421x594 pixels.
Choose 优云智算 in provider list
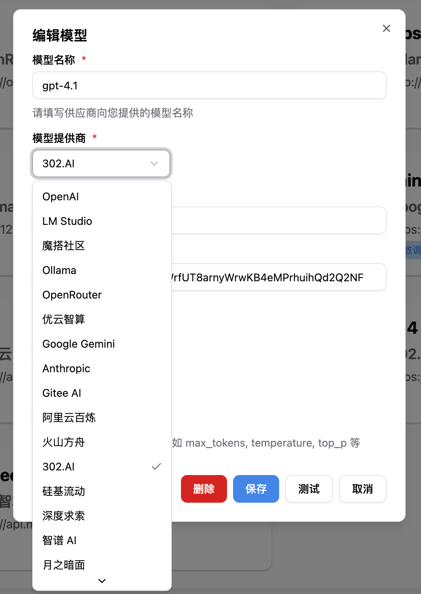pos(64,319)
